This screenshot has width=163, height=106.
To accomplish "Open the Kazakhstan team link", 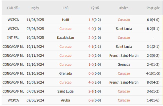I will [65, 38].
